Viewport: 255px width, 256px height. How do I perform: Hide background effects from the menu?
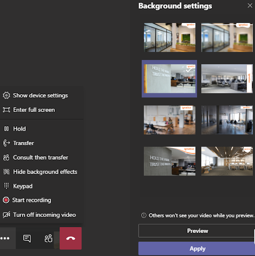40,172
